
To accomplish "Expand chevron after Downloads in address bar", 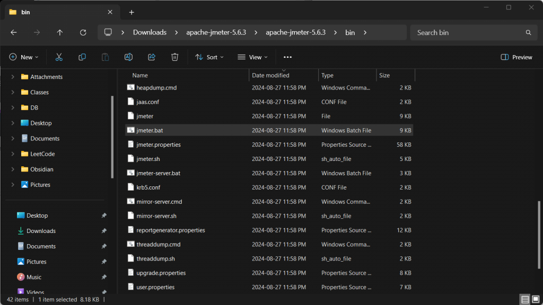I will click(x=176, y=32).
